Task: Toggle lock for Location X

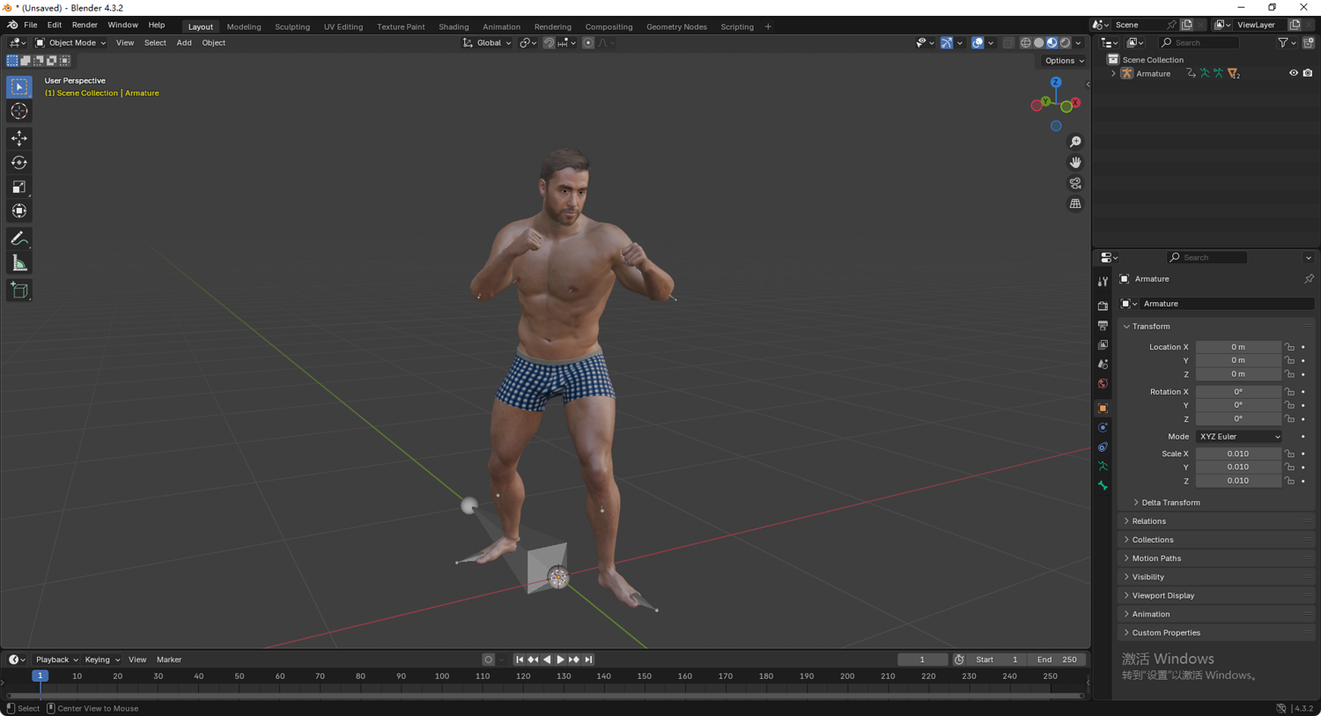Action: tap(1289, 347)
